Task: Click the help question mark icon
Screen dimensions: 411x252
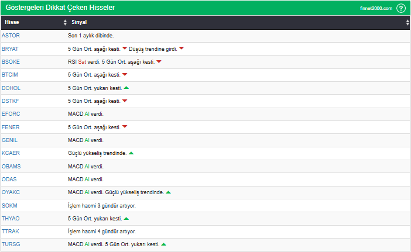Action: (400, 8)
